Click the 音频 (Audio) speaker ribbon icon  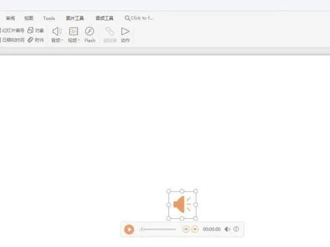(x=57, y=32)
